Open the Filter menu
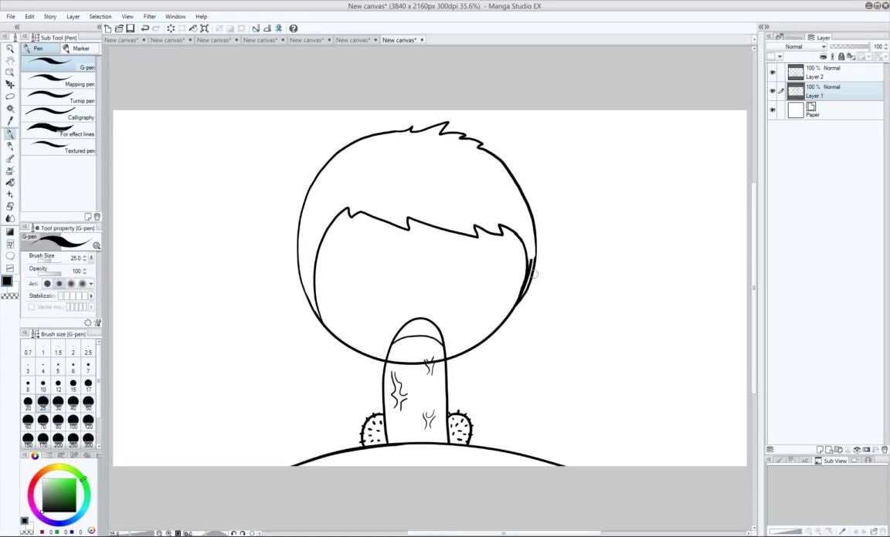Image resolution: width=890 pixels, height=537 pixels. pos(149,16)
